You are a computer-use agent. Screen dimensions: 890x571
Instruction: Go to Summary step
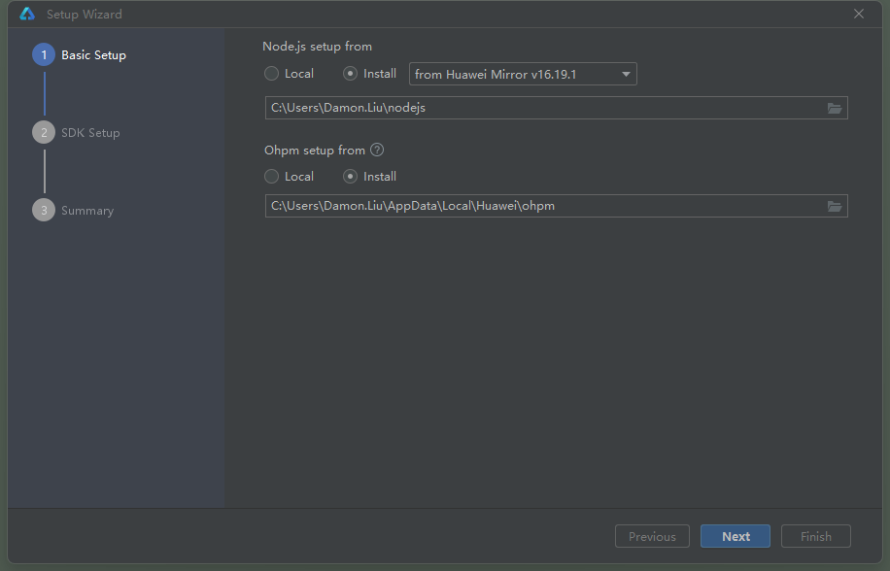87,211
